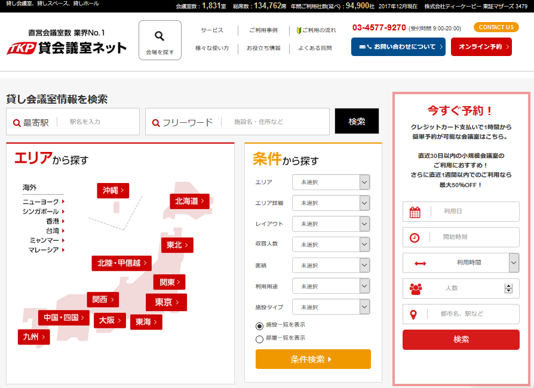The image size is (534, 388).
Task: Click the map pin location icon
Action: [x=413, y=315]
